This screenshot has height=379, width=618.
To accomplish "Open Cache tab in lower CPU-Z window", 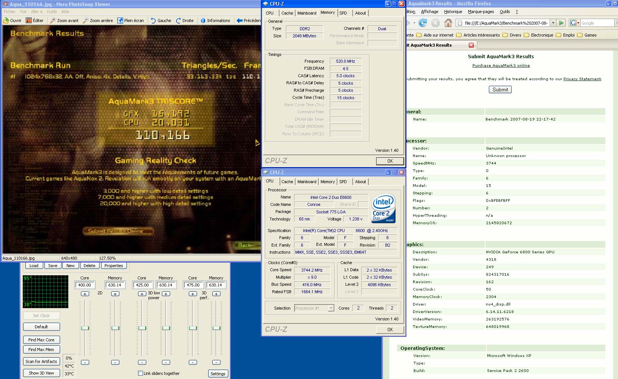I will coord(287,182).
